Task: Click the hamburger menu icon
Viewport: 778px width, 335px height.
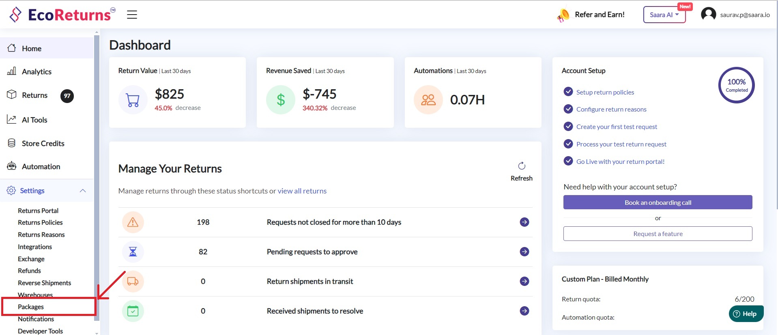Action: pos(132,15)
